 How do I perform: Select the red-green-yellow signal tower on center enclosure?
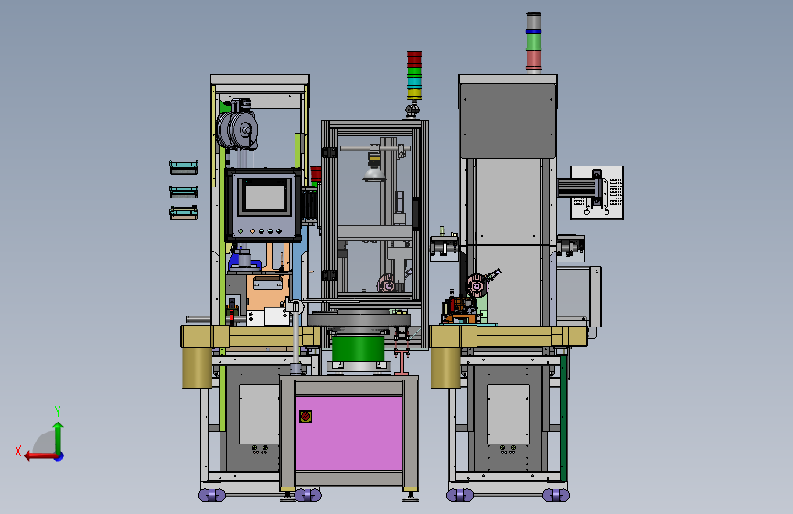(x=414, y=76)
